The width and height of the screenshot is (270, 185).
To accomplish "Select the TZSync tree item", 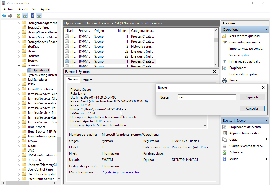I will point(33,141).
